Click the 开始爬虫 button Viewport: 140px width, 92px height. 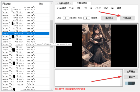pyautogui.click(x=109, y=18)
